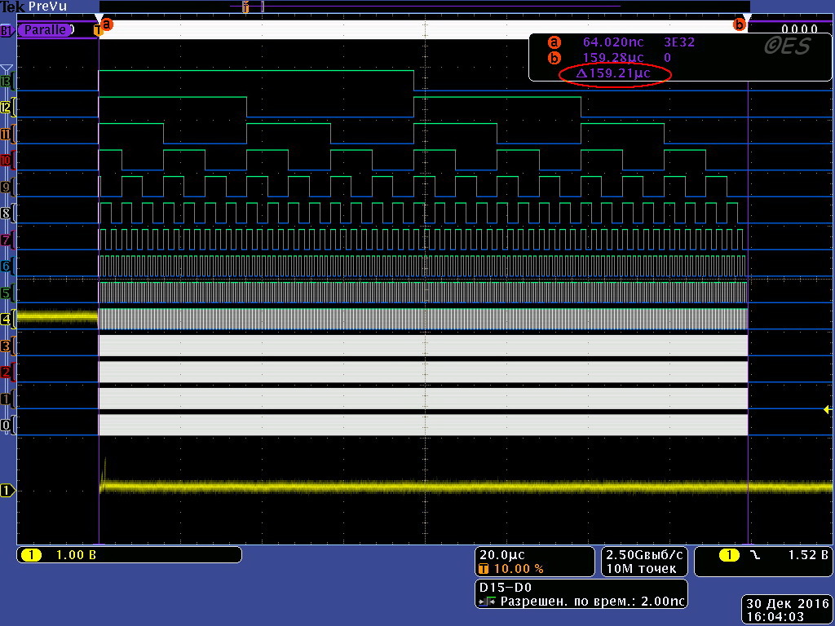This screenshot has height=626, width=835.
Task: Click the falling edge trigger slope icon
Action: coord(755,555)
